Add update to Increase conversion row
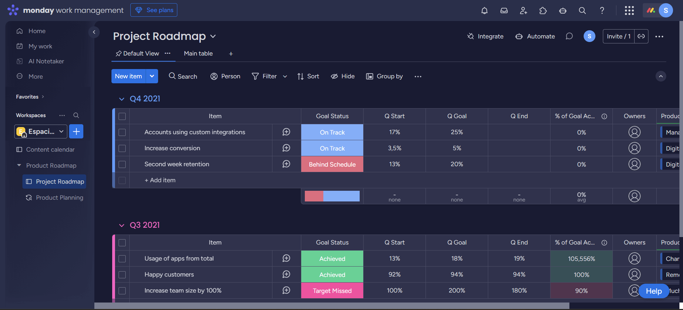Image resolution: width=683 pixels, height=310 pixels. (x=286, y=148)
